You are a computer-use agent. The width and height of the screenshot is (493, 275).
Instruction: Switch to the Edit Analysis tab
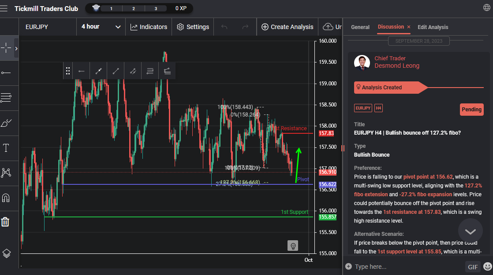click(433, 27)
